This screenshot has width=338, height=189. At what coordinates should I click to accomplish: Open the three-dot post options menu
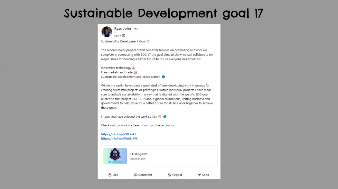pos(214,28)
